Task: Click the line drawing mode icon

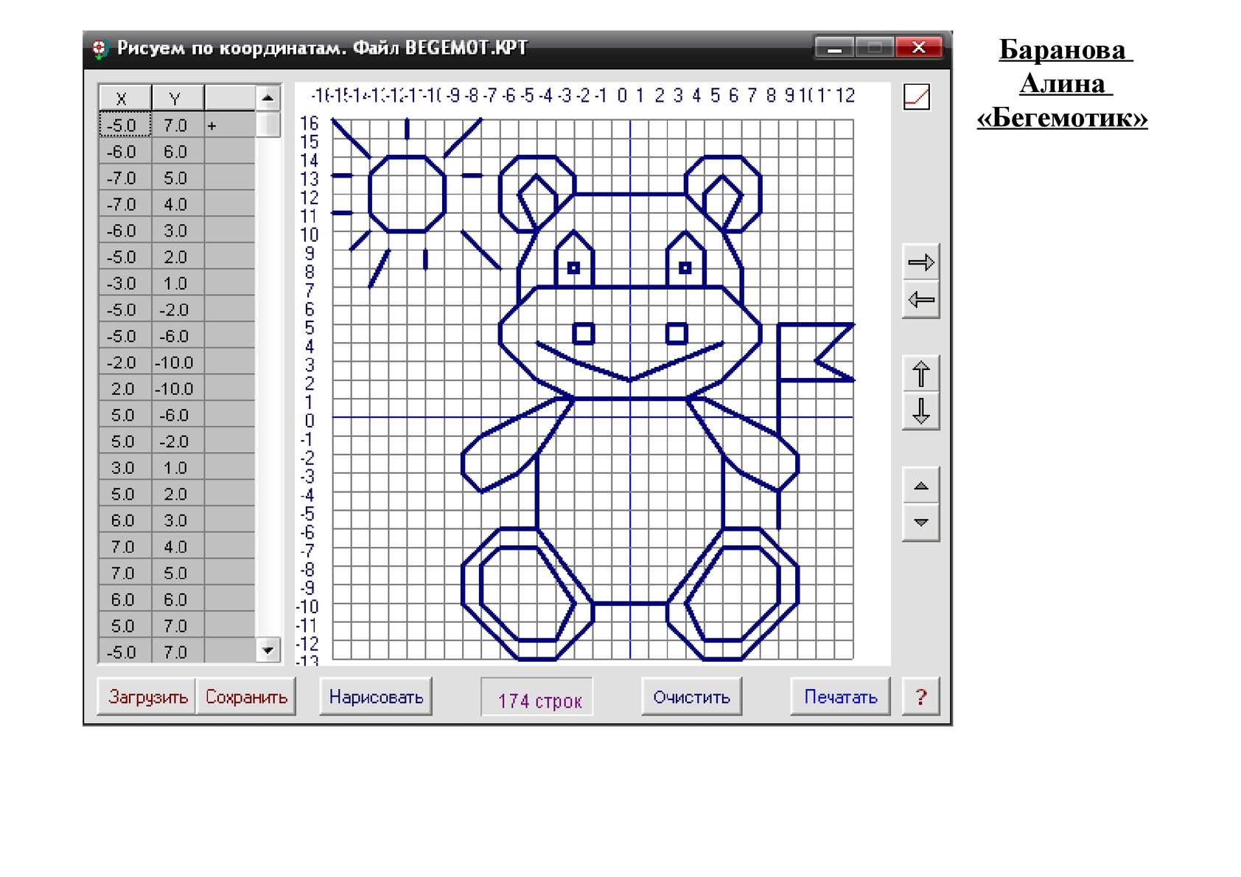Action: [916, 97]
